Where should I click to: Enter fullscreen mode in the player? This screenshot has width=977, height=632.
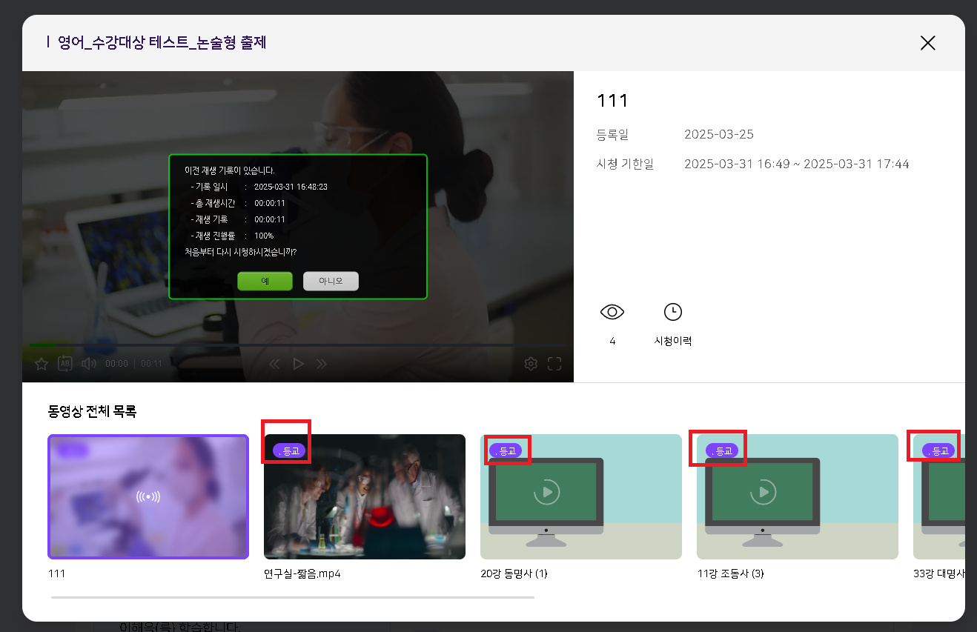(554, 364)
